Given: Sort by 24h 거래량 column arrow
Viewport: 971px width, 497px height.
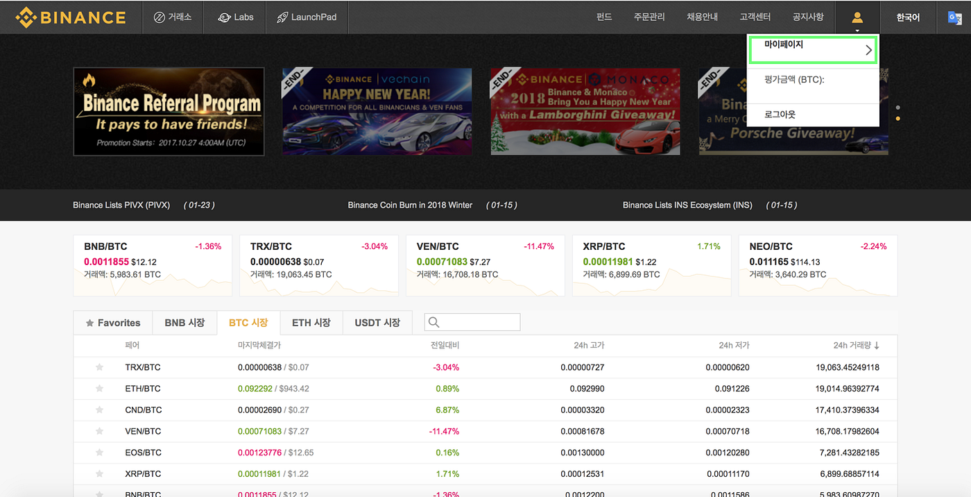Looking at the screenshot, I should (x=876, y=346).
